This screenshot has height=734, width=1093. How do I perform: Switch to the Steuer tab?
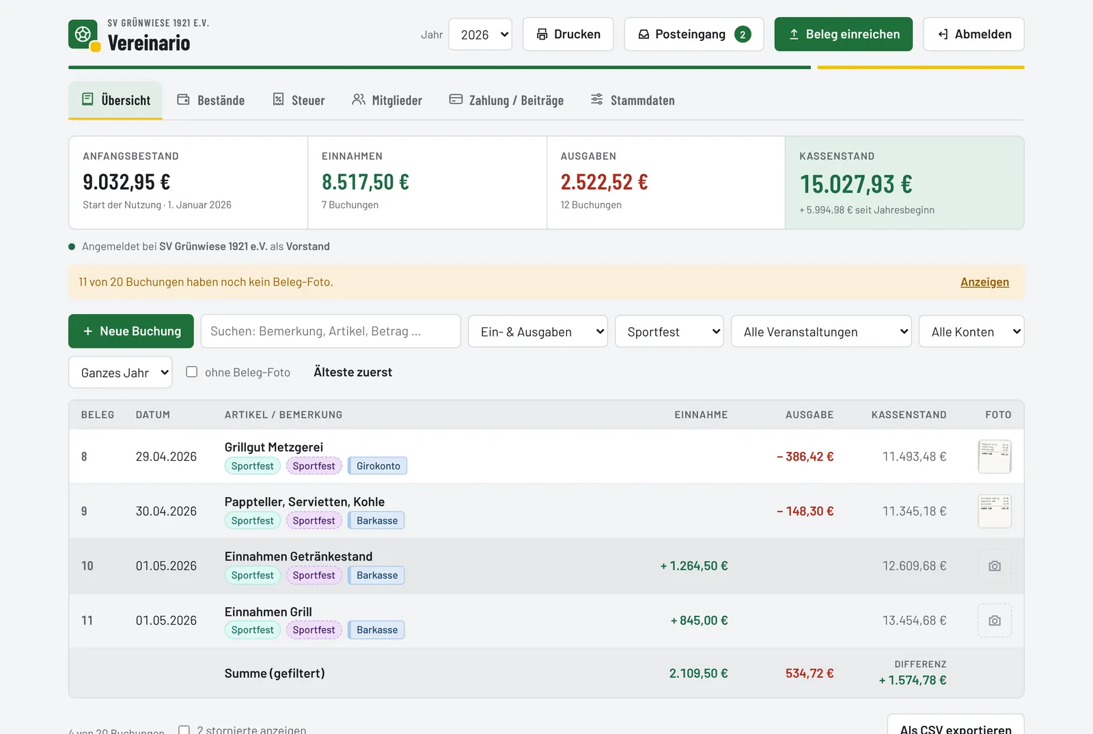click(x=299, y=100)
